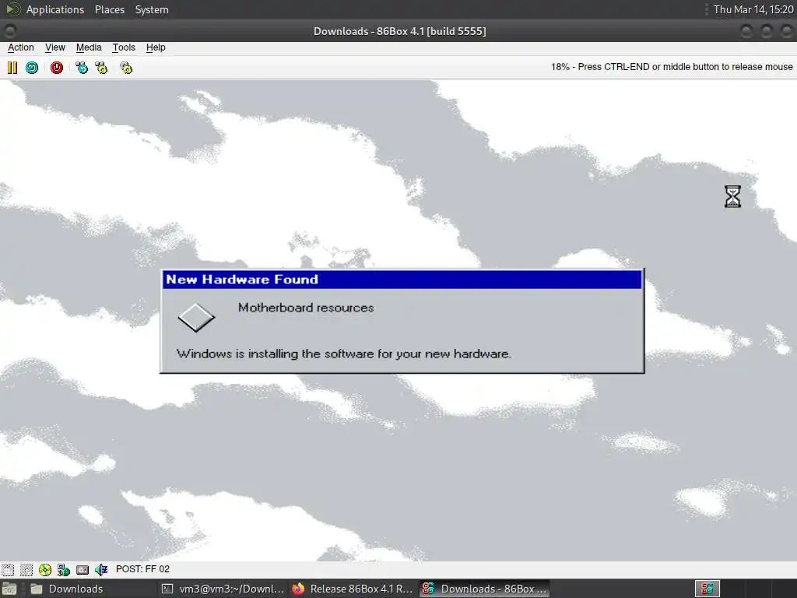Click the second floppy drive status icon
797x598 pixels.
tap(26, 569)
